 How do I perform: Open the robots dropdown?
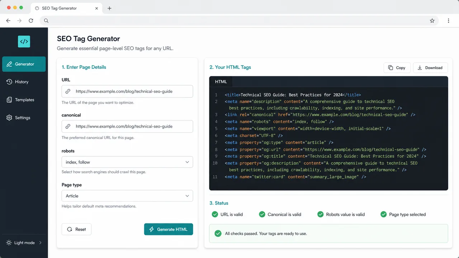coord(127,162)
